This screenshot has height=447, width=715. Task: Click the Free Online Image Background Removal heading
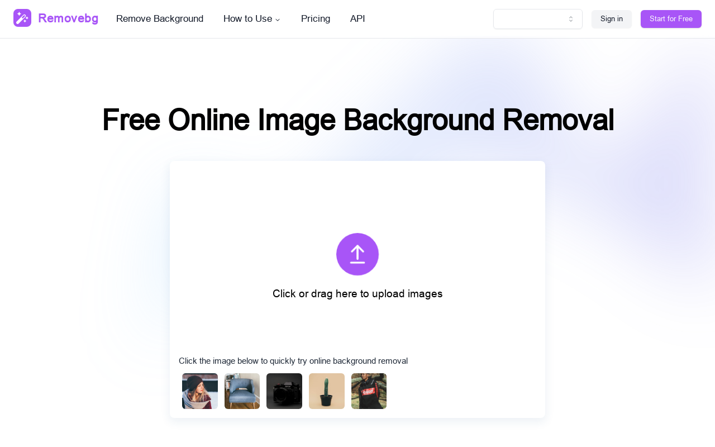point(357,120)
